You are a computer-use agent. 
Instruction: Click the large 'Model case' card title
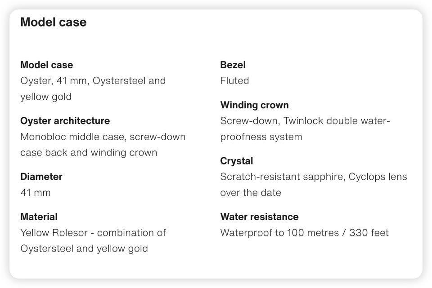pos(54,22)
